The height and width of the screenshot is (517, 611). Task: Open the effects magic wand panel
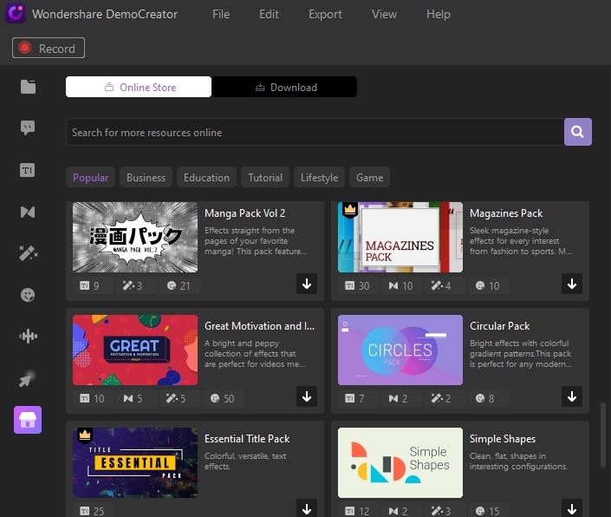coord(28,253)
